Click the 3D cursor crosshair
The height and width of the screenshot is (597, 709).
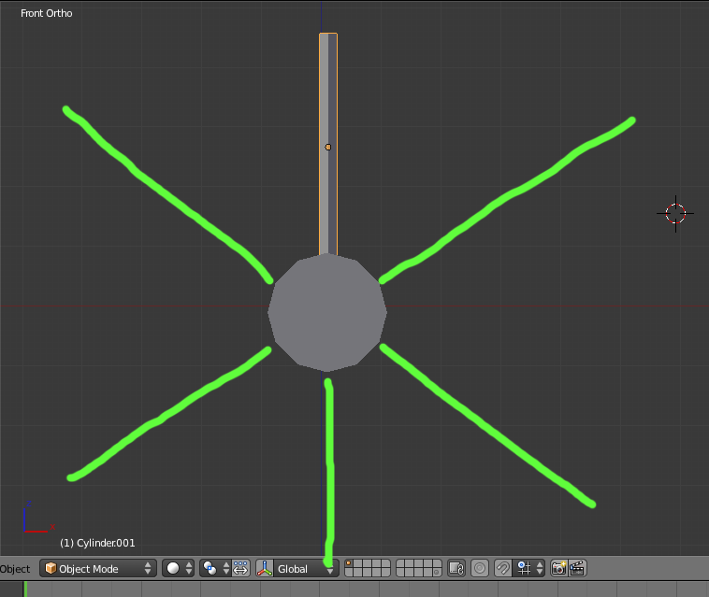pyautogui.click(x=675, y=214)
